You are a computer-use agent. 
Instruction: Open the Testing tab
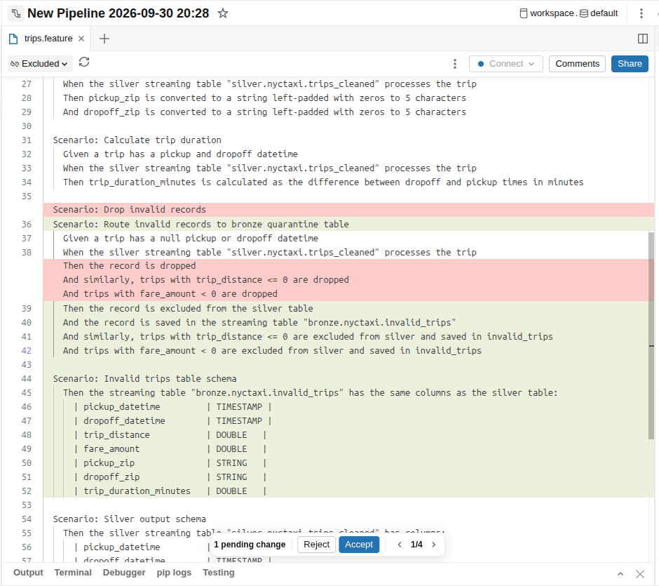[219, 573]
